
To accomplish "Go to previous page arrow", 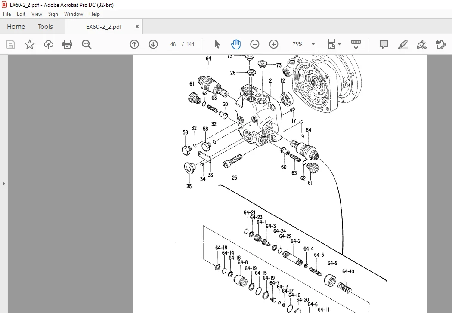I will [x=134, y=44].
